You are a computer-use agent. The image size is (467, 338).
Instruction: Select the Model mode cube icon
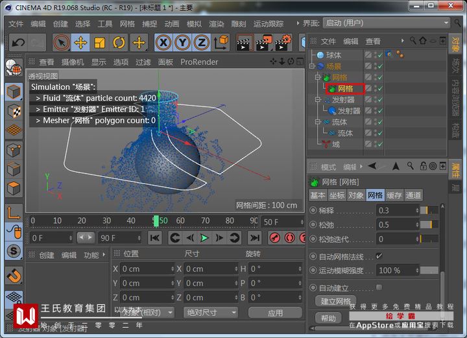point(14,91)
